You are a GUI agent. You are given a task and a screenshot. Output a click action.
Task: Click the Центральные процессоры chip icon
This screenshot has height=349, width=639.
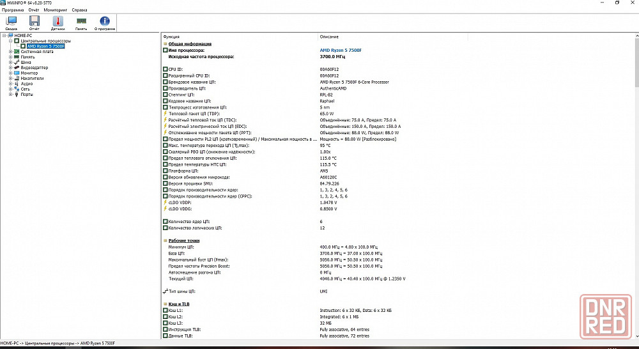17,41
